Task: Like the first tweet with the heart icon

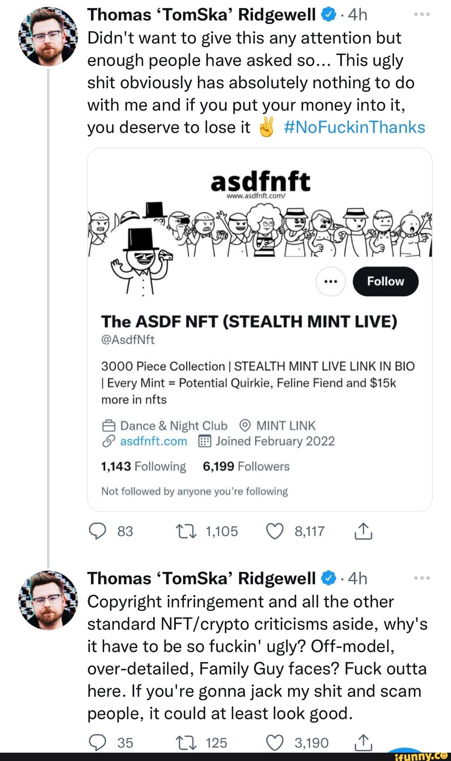Action: click(275, 531)
